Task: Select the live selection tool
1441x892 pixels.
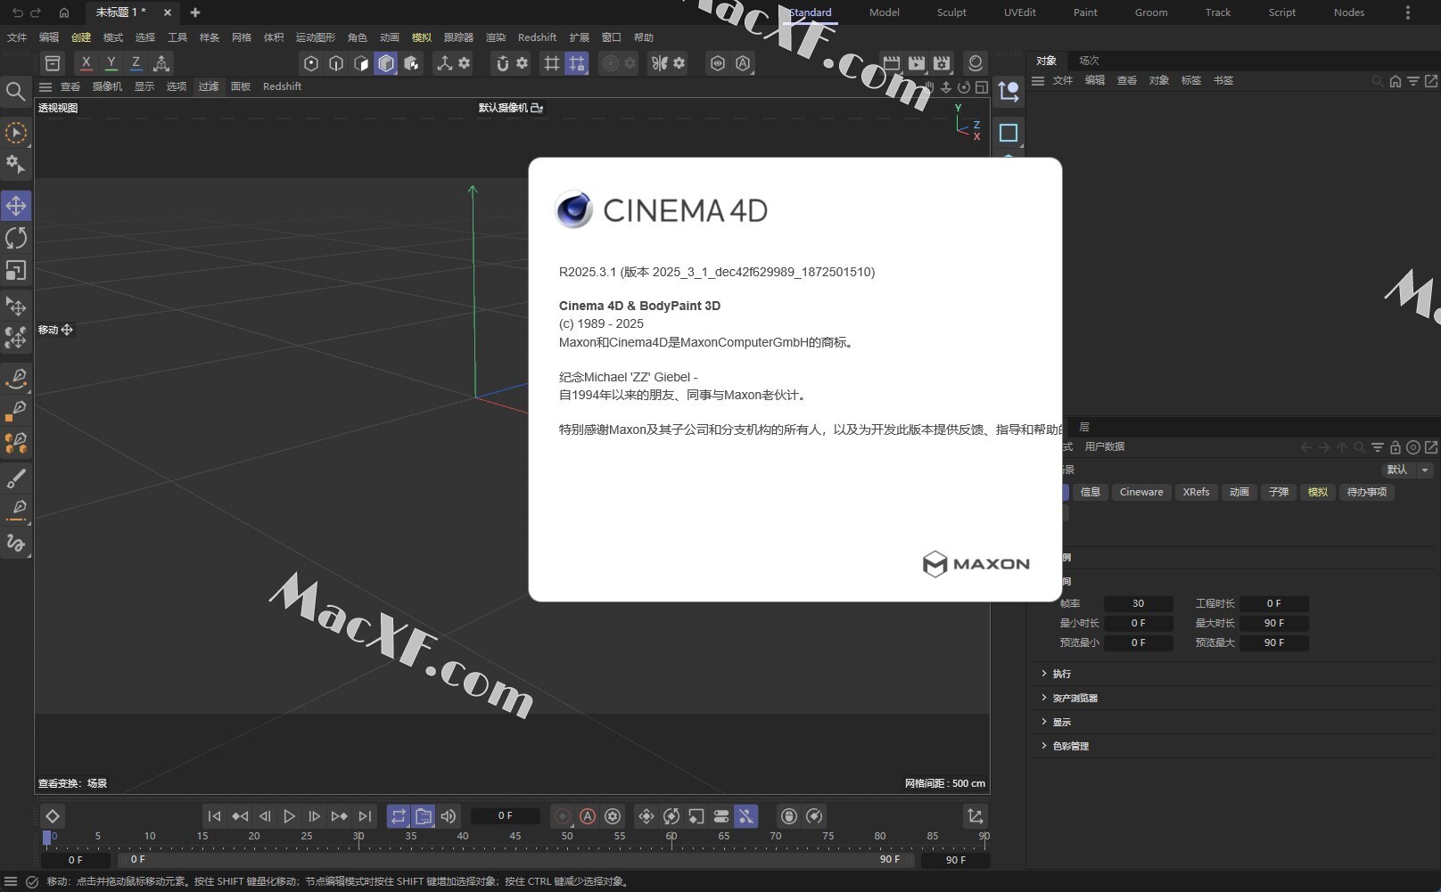Action: pyautogui.click(x=16, y=133)
